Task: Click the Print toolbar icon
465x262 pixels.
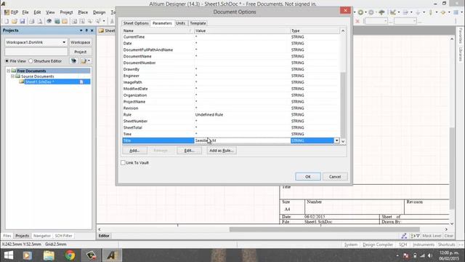Action: point(32,21)
